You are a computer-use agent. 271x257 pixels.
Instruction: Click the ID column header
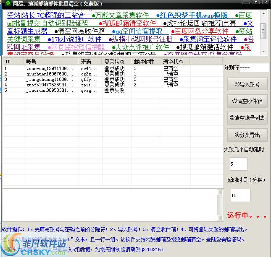tap(13, 62)
